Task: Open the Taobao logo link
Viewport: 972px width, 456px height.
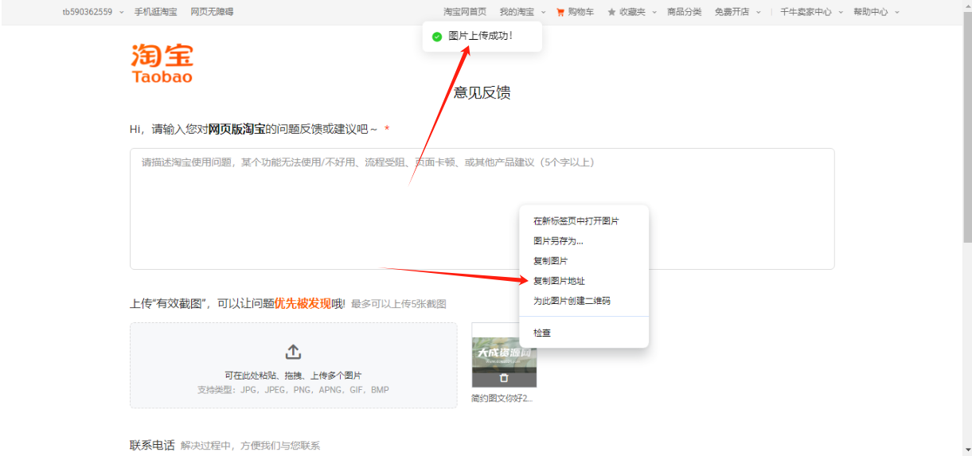Action: point(162,64)
